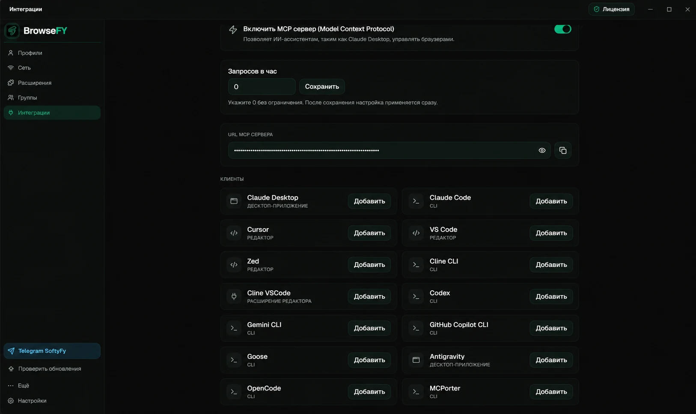Add the Claude Desktop client
Screen dimensions: 696x414
tap(369, 201)
